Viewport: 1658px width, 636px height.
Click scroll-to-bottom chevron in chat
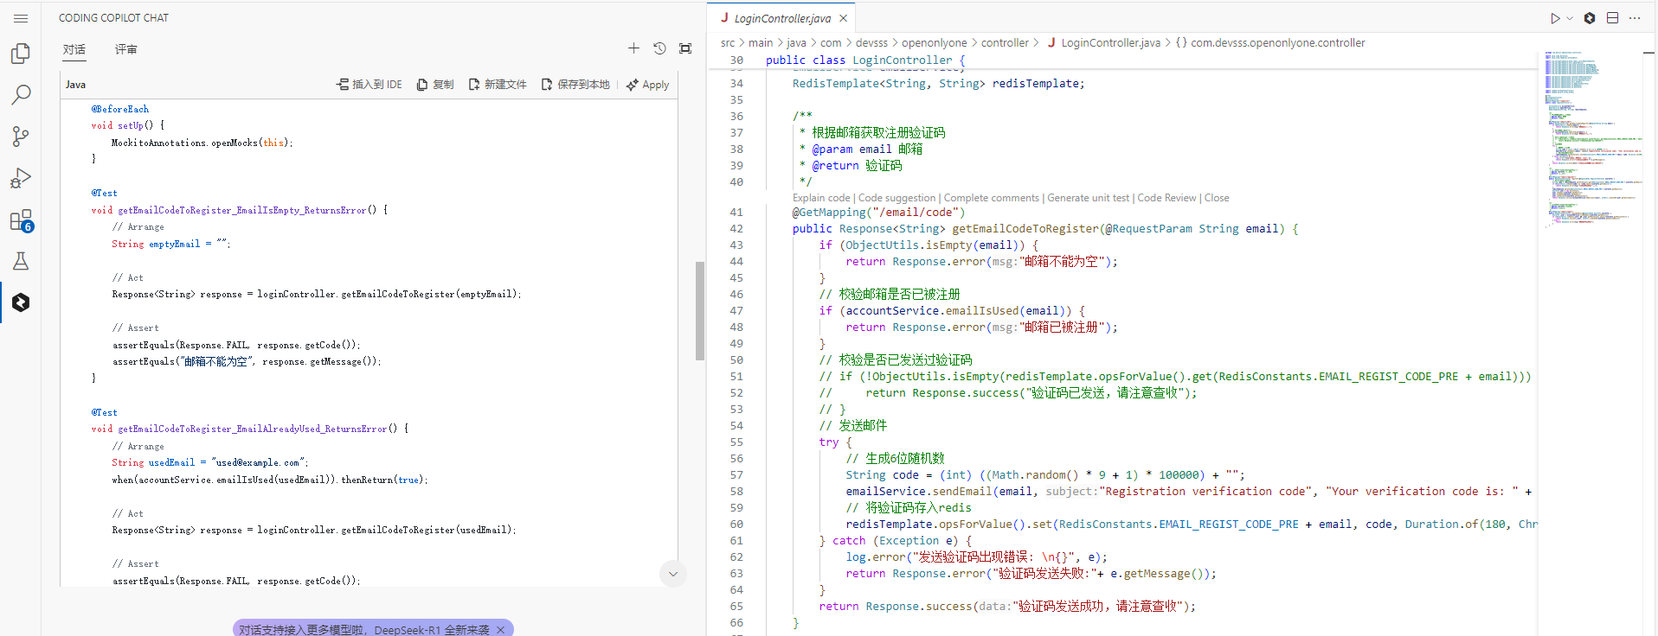[673, 574]
